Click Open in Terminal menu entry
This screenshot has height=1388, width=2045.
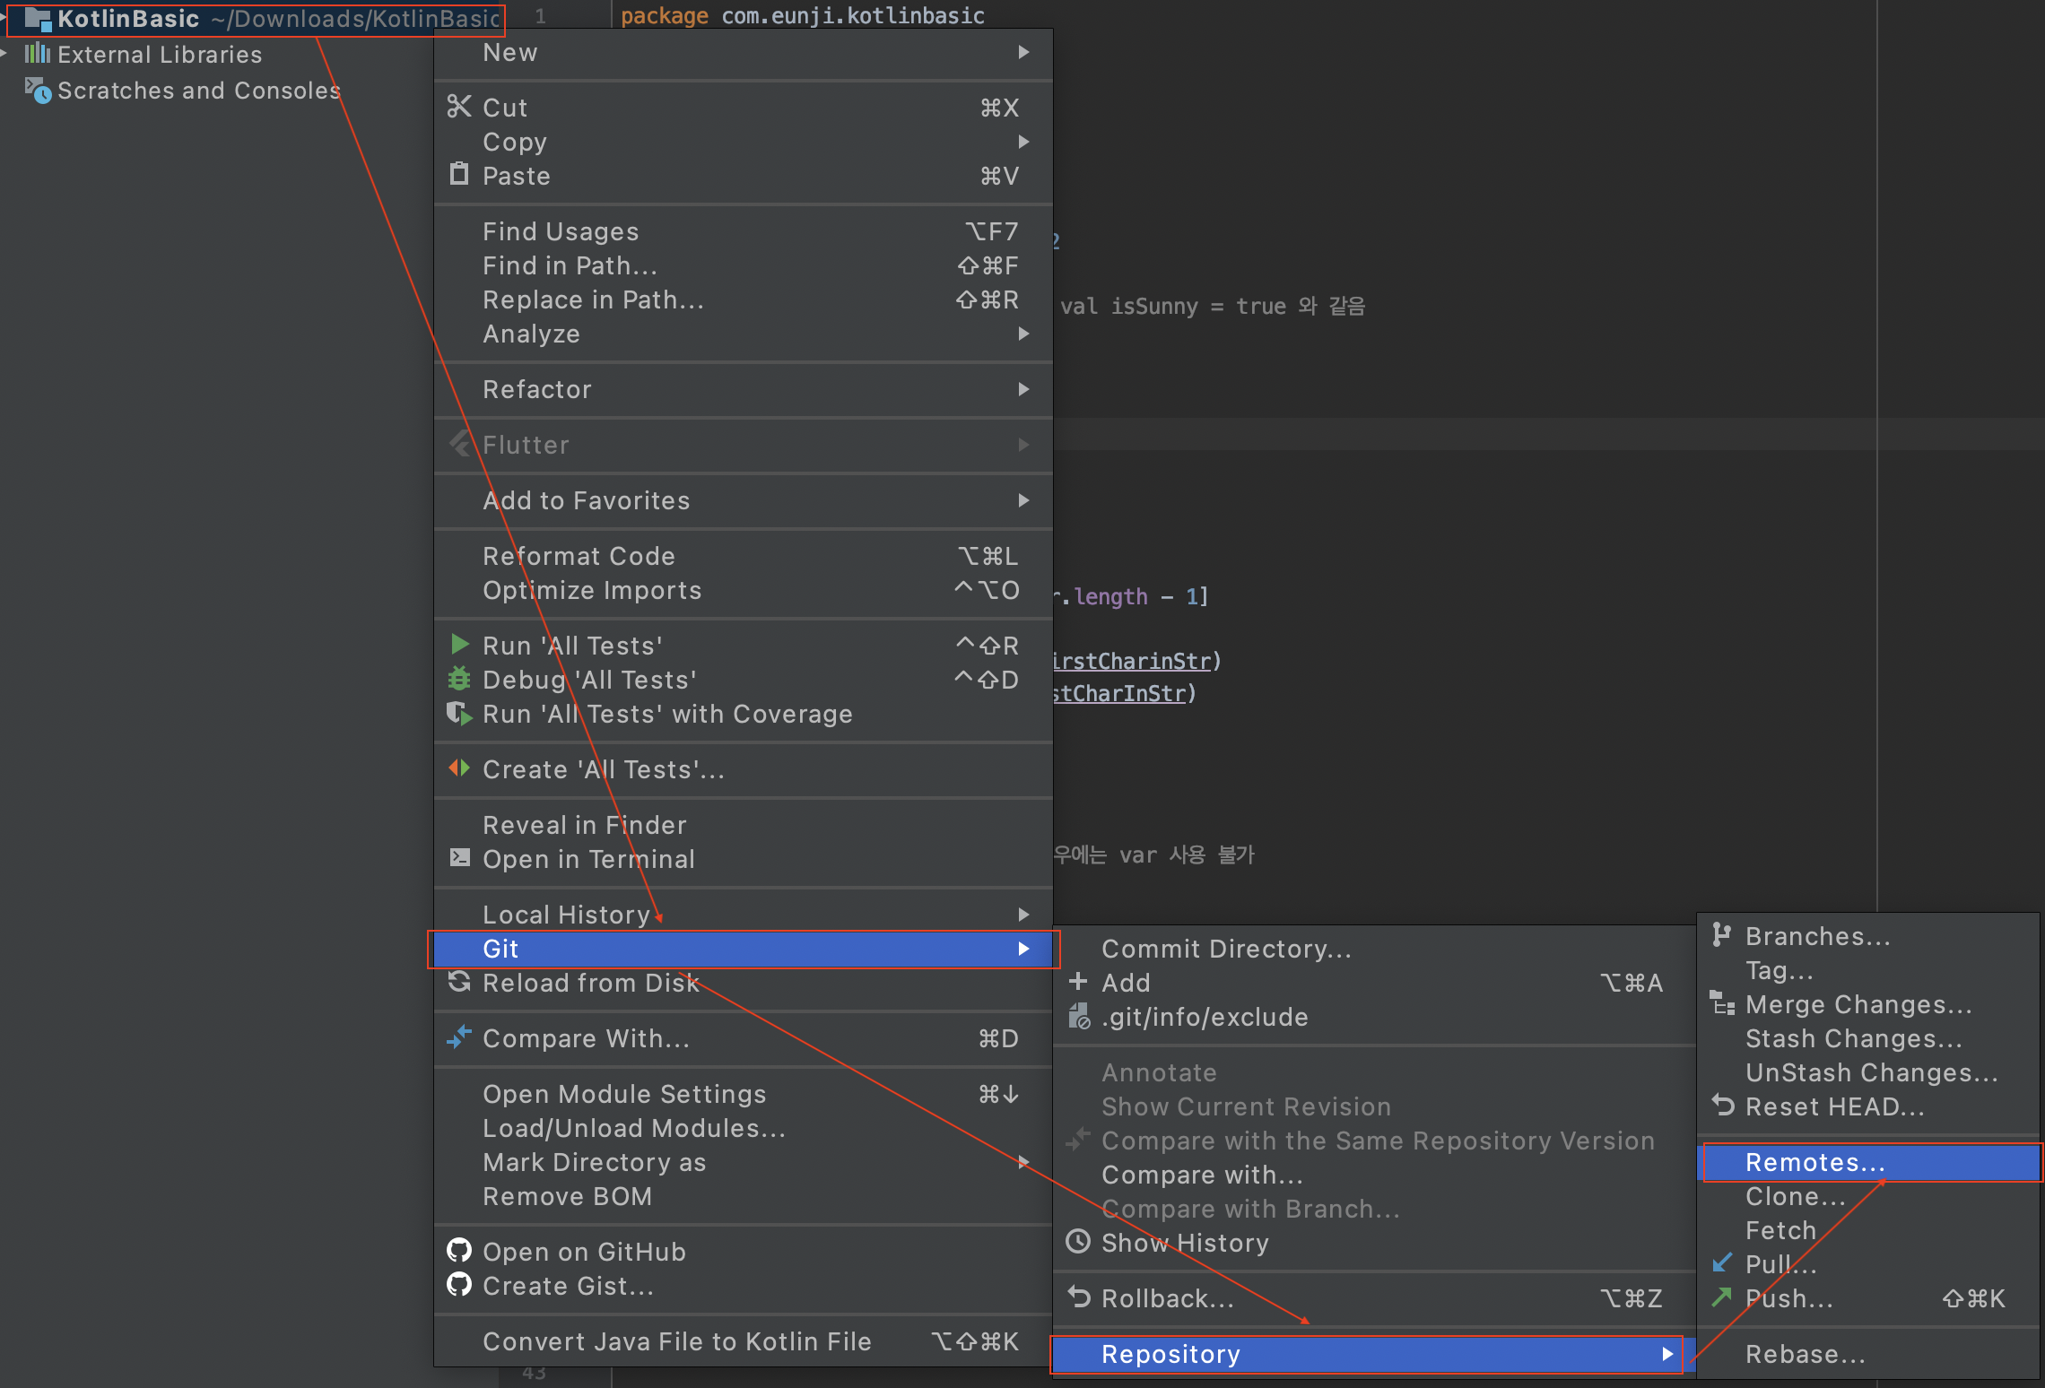(588, 859)
